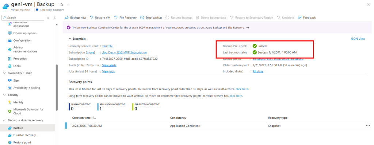Collapse the Availability + scale group
The image size is (374, 145).
point(4,73)
